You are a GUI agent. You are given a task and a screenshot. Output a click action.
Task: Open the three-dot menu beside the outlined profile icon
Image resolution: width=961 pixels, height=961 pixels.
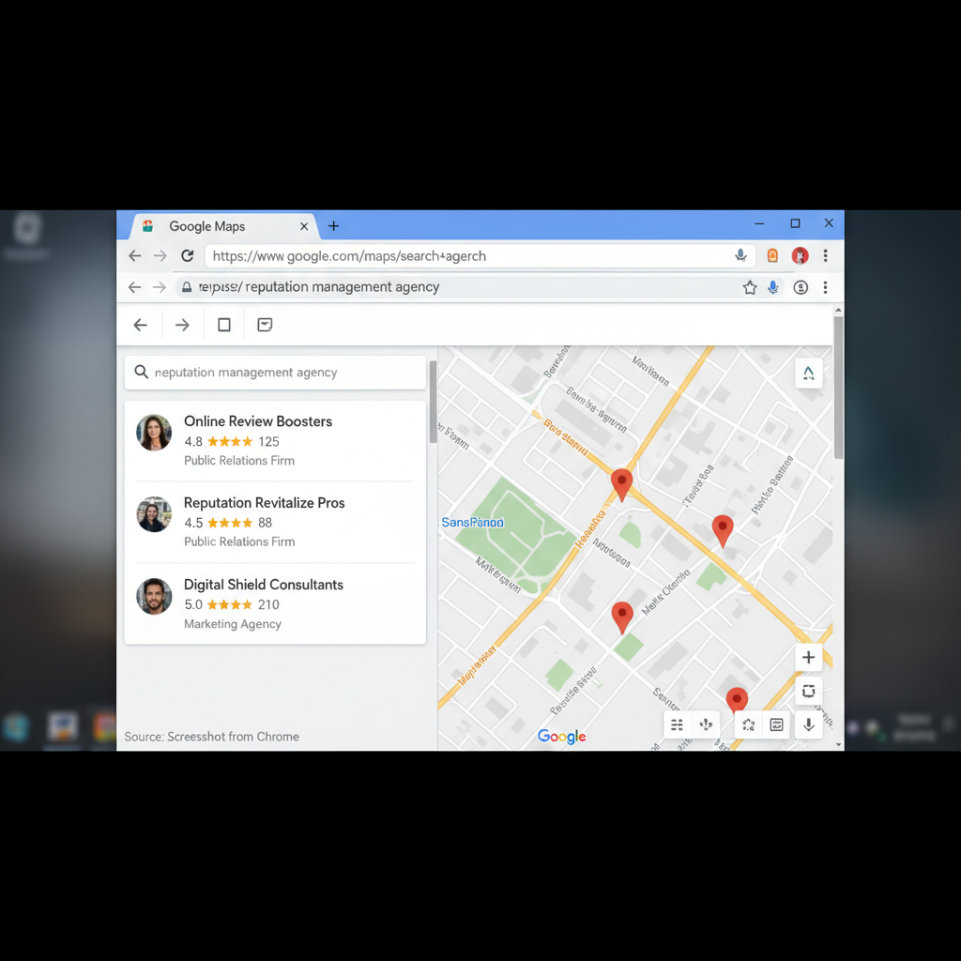(826, 287)
